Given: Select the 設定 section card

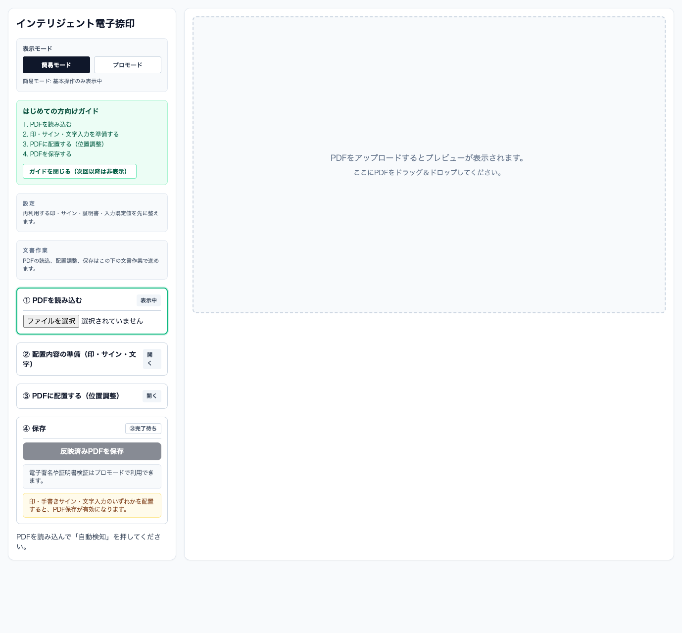Looking at the screenshot, I should [92, 212].
